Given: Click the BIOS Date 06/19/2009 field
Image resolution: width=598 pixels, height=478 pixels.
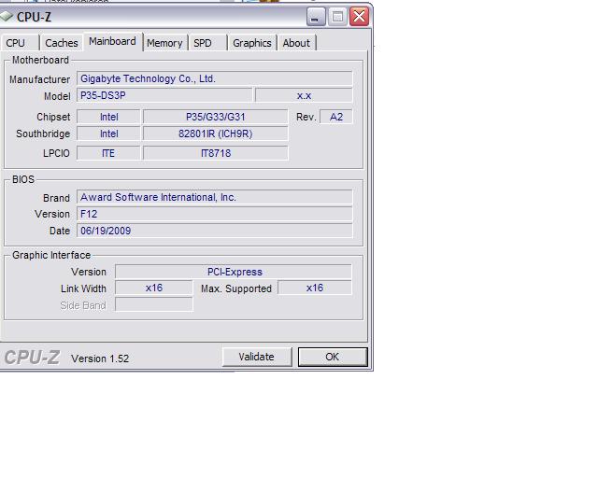Looking at the screenshot, I should (214, 231).
